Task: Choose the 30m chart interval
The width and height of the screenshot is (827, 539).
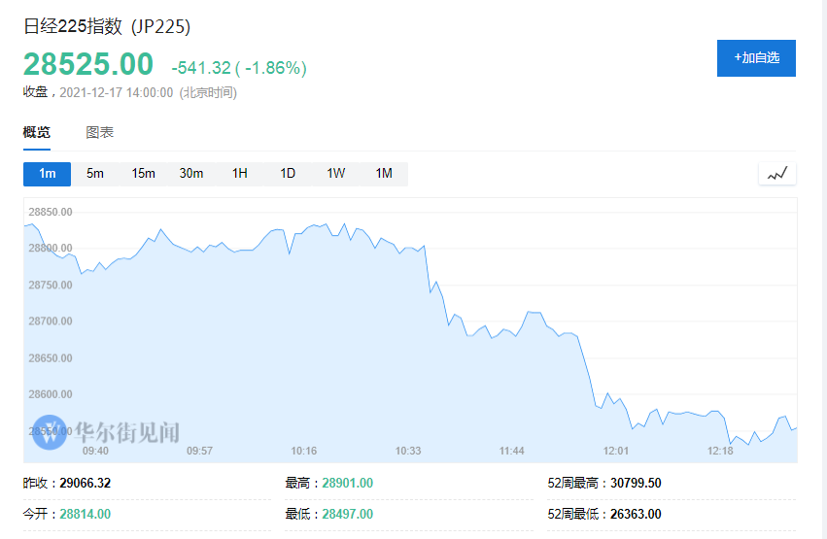Action: 191,174
